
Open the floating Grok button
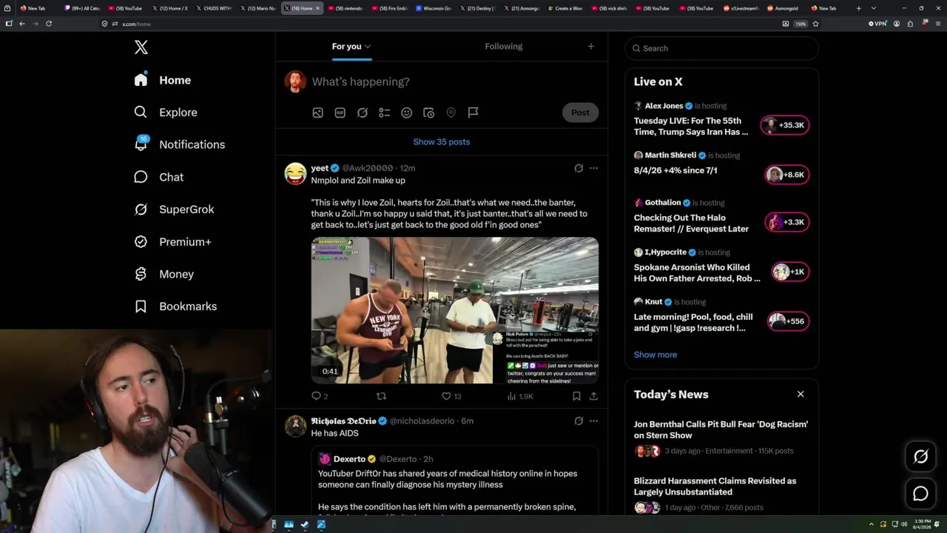[x=920, y=457]
